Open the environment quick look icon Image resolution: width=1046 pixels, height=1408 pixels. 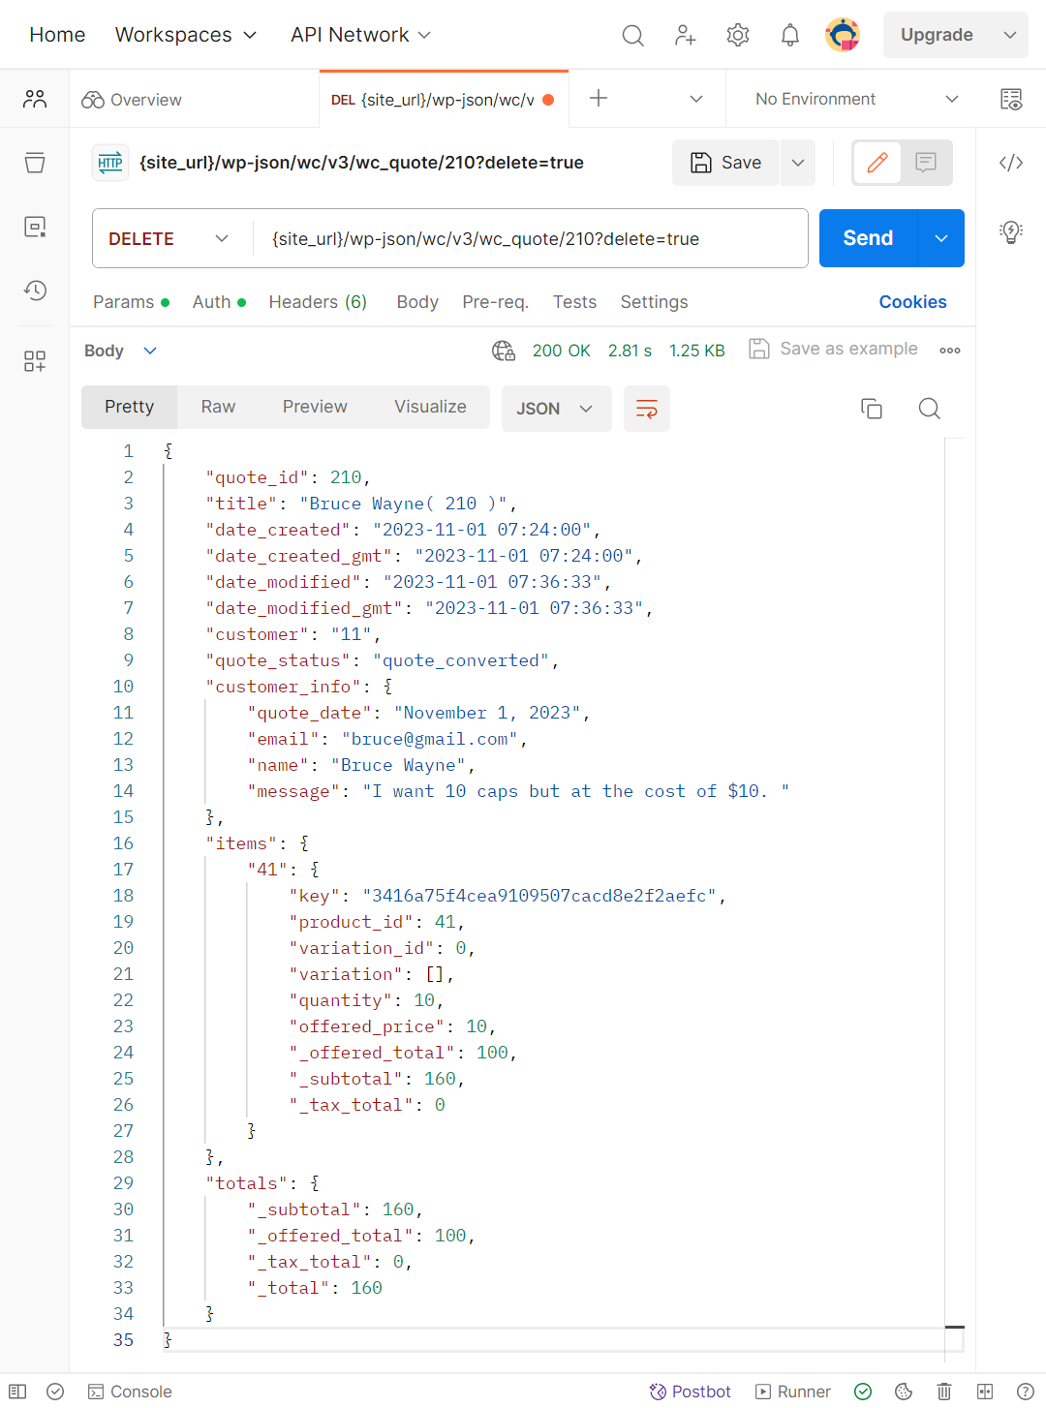(x=1011, y=99)
